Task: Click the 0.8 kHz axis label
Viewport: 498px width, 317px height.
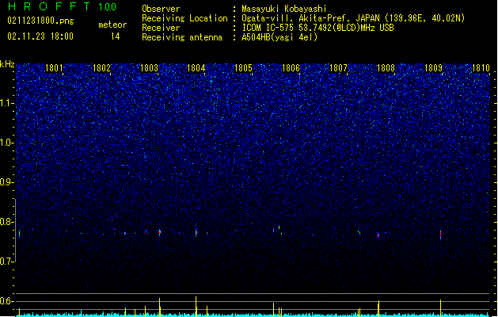Action: pos(7,222)
